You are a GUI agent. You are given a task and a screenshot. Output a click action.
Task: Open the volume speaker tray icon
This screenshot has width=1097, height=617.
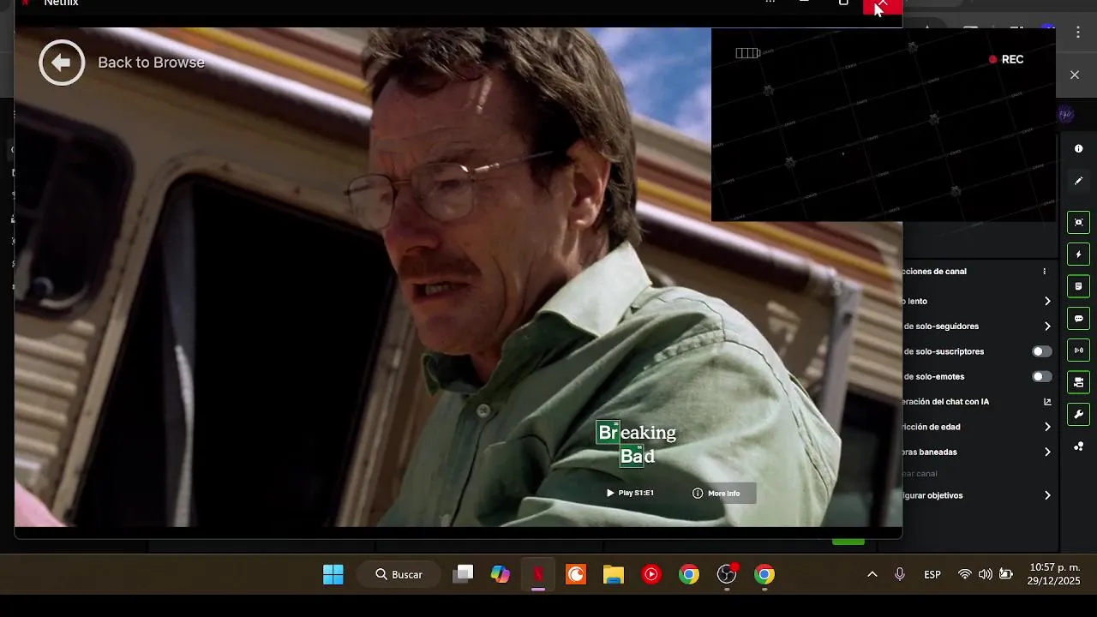point(986,574)
